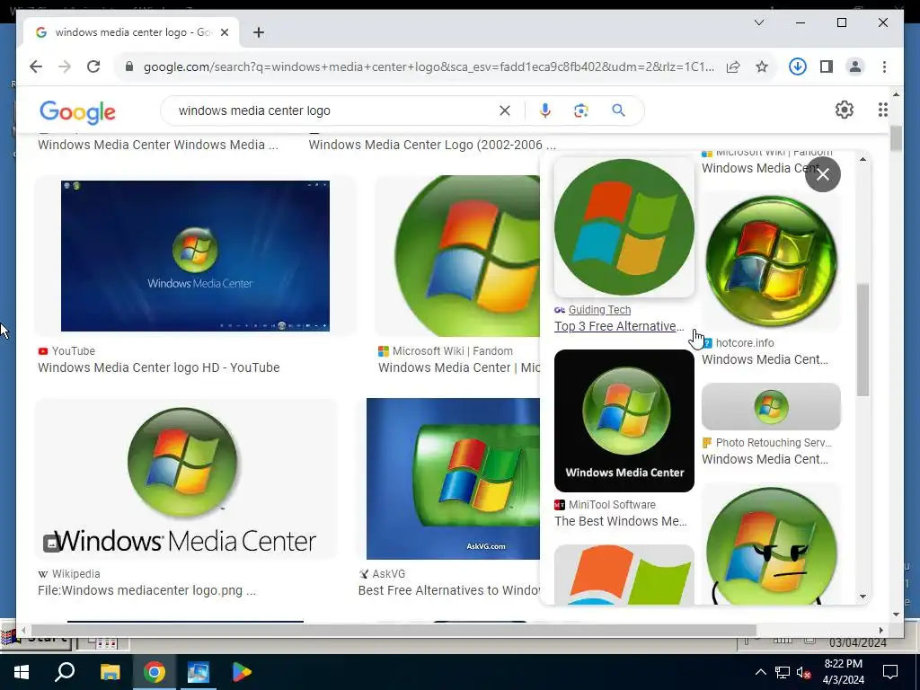Open flat orange and green logo thumbnail
Image resolution: width=920 pixels, height=690 pixels.
[x=624, y=574]
